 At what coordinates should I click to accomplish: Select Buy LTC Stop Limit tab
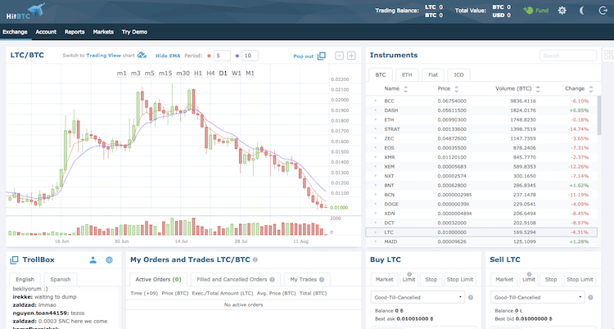[x=460, y=279]
